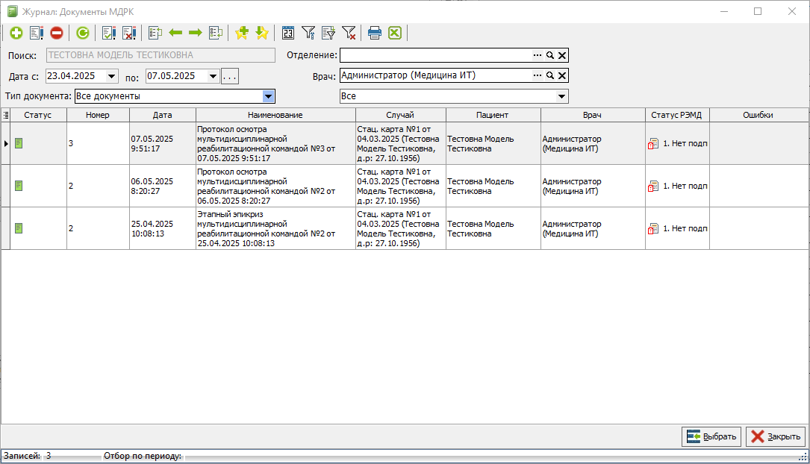Click the Врач input field
Screen dimensions: 810x464
pos(436,75)
